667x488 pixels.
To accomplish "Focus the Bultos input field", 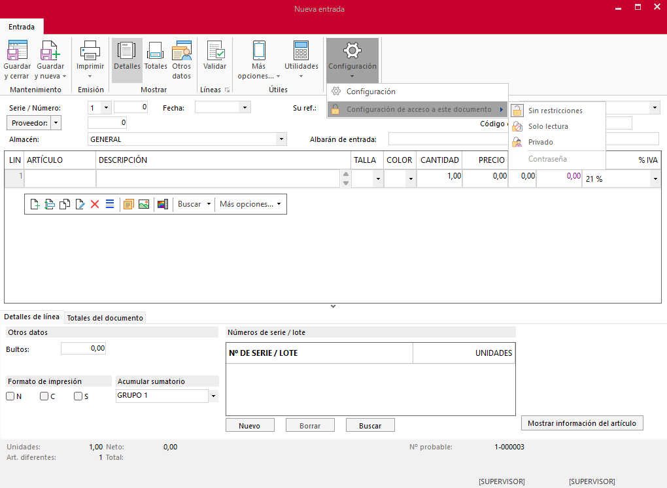I will [84, 349].
